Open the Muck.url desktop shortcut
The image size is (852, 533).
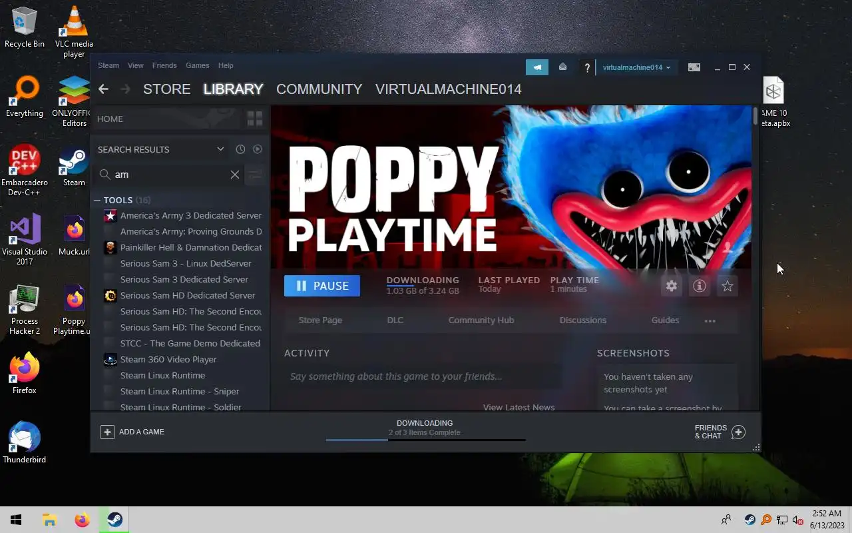point(74,235)
